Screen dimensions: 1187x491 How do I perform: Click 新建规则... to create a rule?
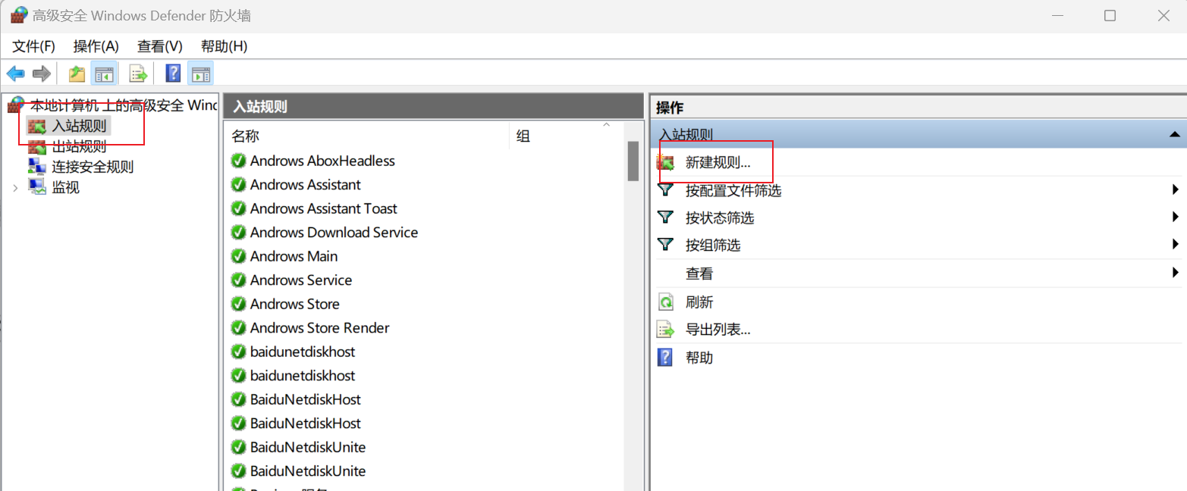click(x=718, y=162)
